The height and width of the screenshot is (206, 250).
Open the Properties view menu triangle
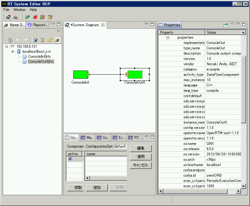click(x=232, y=24)
